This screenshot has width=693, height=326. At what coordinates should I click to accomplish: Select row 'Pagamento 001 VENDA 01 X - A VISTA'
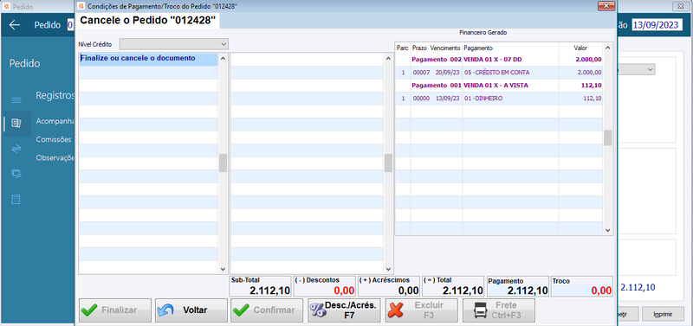coord(499,85)
